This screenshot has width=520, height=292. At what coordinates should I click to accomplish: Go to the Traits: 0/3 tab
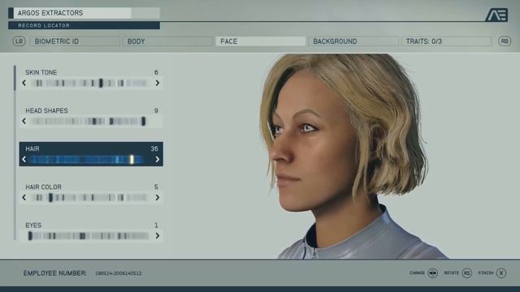(x=446, y=41)
